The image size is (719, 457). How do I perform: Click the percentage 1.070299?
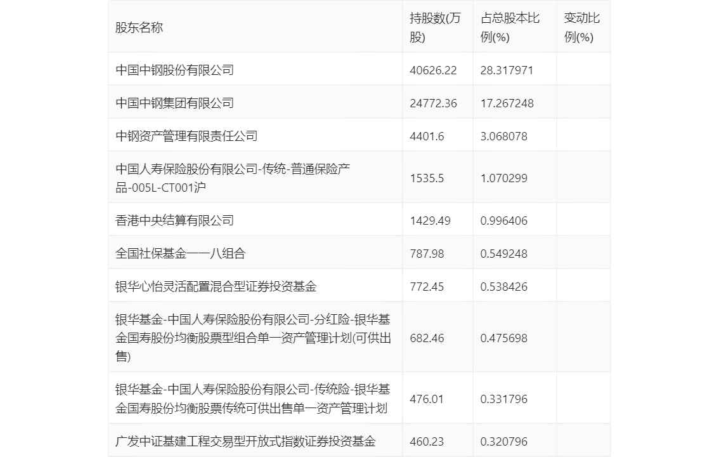coord(504,178)
